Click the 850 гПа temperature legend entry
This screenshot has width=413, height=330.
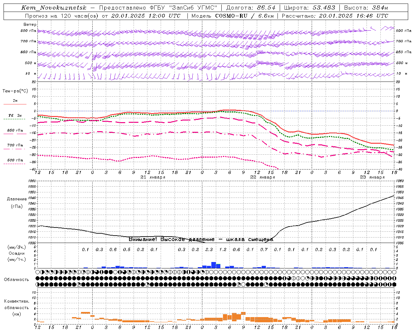pyautogui.click(x=15, y=131)
